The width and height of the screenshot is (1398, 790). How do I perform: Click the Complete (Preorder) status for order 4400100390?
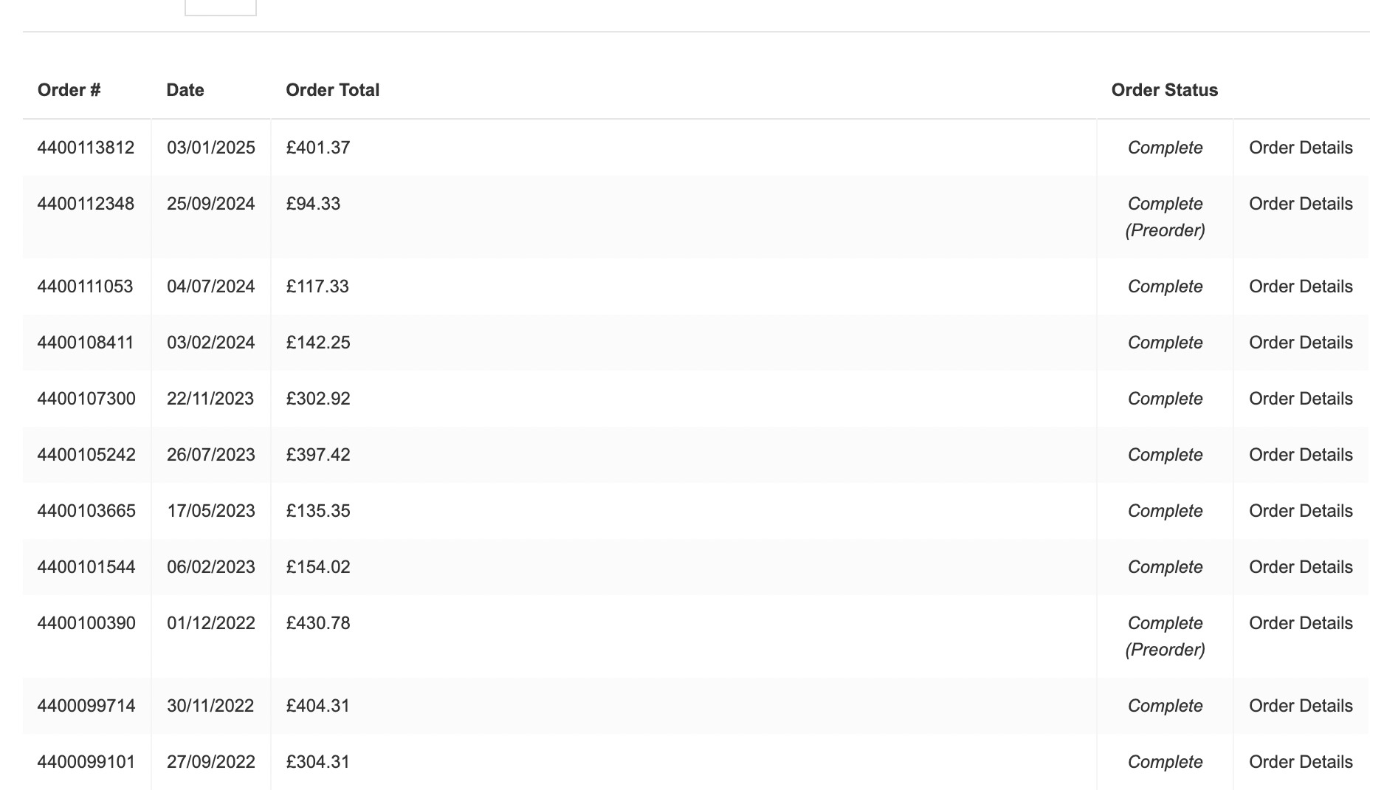tap(1165, 636)
